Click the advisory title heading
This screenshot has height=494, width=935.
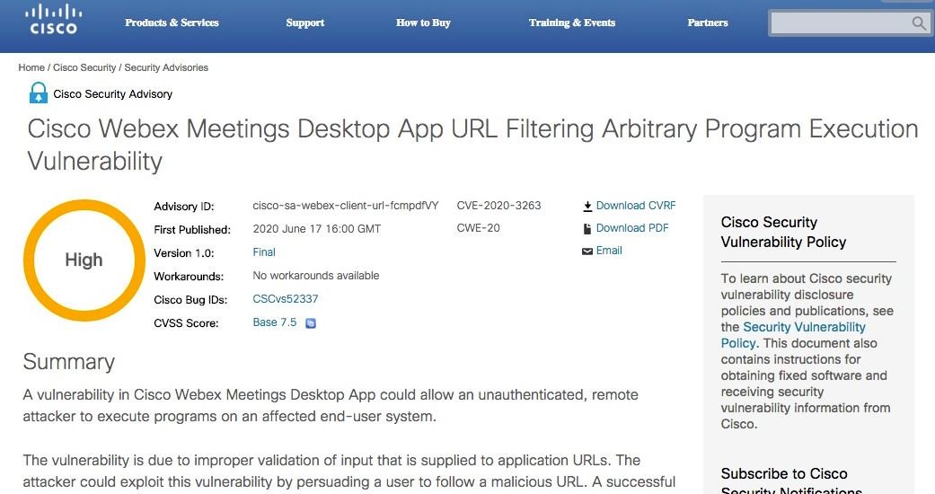472,145
